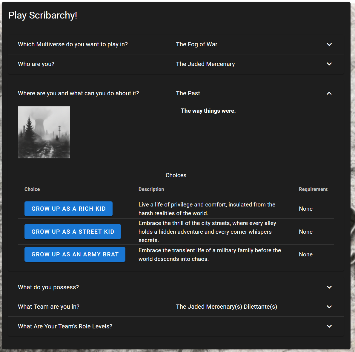Choose Grow Up As A Rich Kid
This screenshot has height=352, width=355.
pyautogui.click(x=68, y=209)
